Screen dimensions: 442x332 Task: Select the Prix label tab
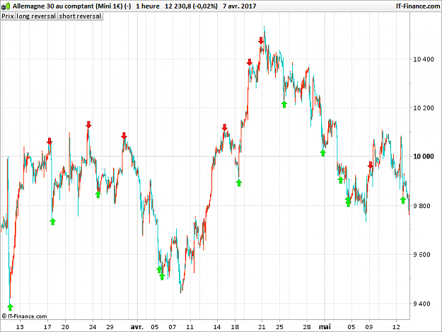8,16
